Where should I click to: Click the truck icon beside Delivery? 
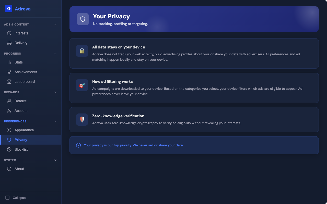[9, 43]
